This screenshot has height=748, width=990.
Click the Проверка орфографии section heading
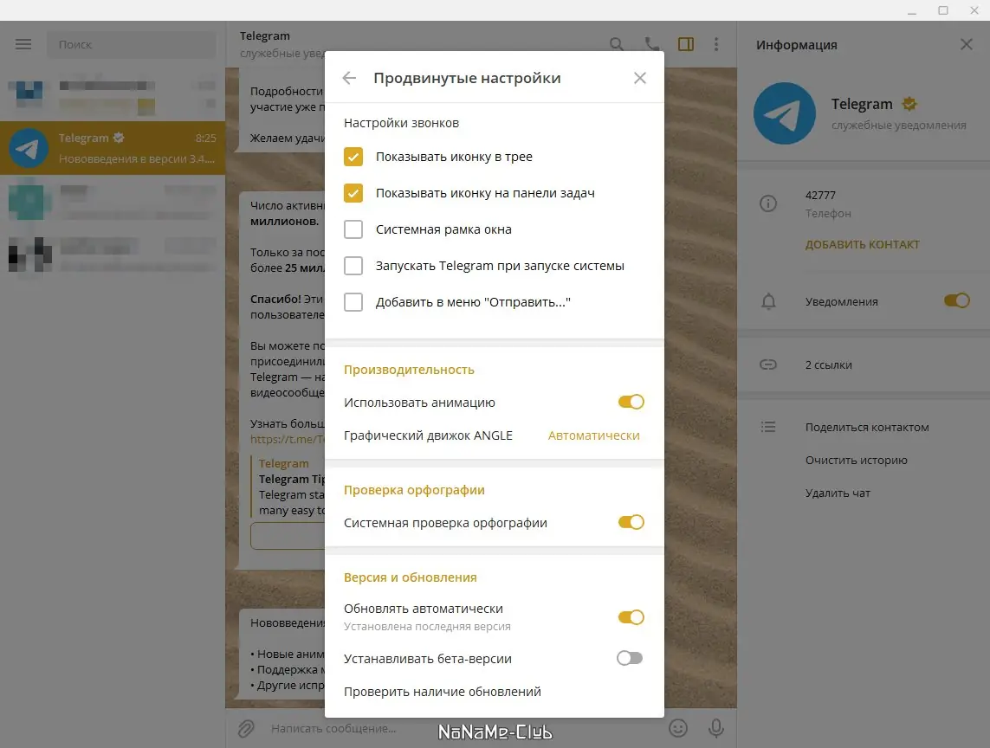coord(414,490)
